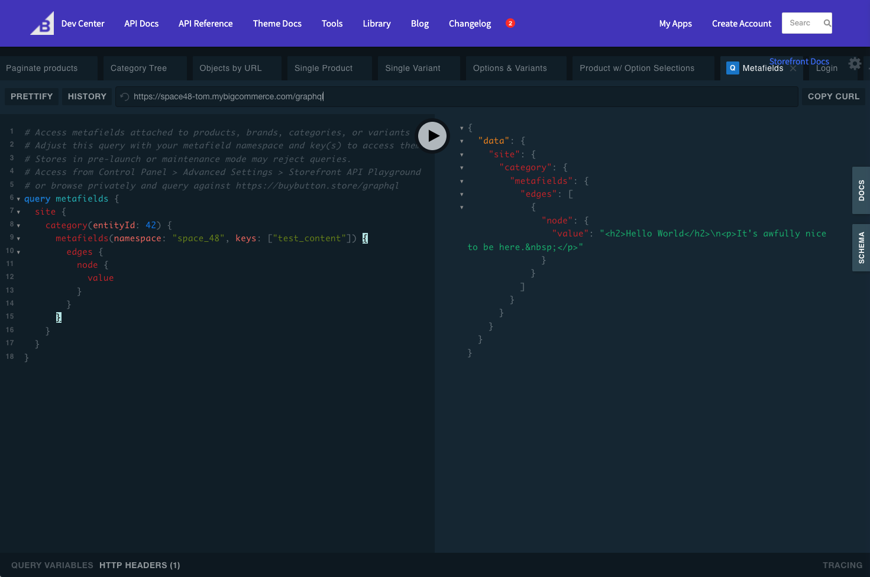Image resolution: width=870 pixels, height=577 pixels.
Task: Open the Single Variant tab
Action: point(419,68)
